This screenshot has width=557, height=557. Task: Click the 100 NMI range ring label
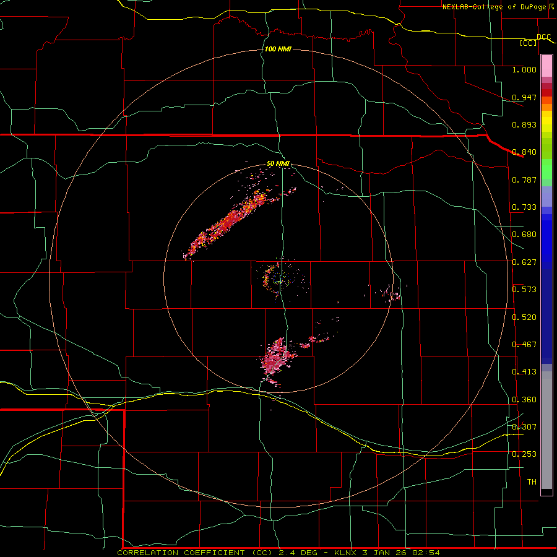click(x=278, y=49)
